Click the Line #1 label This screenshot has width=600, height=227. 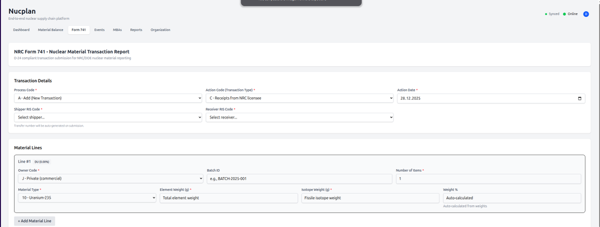coord(24,162)
